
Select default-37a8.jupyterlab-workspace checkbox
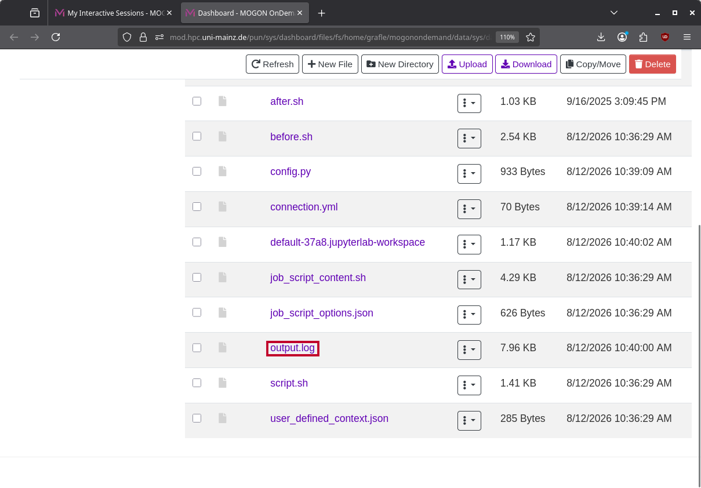click(197, 242)
